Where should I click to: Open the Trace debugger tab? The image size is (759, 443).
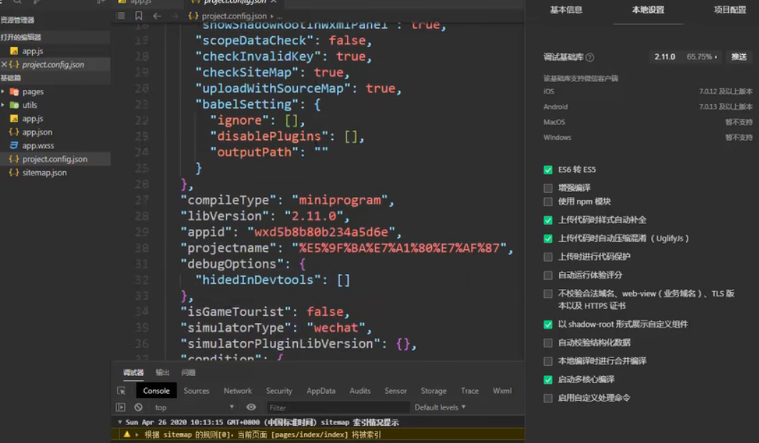coord(470,390)
